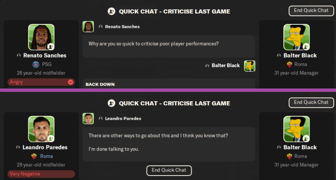
Task: Click Renato Sanches name in left panel
Action: click(44, 56)
